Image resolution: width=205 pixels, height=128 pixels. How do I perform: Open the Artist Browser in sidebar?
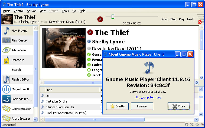click(17, 119)
